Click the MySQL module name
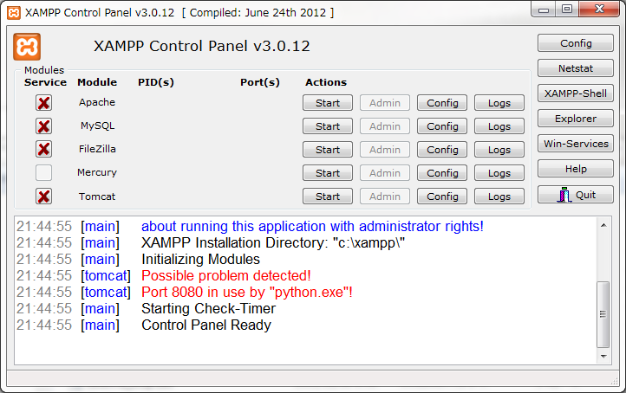 [97, 126]
